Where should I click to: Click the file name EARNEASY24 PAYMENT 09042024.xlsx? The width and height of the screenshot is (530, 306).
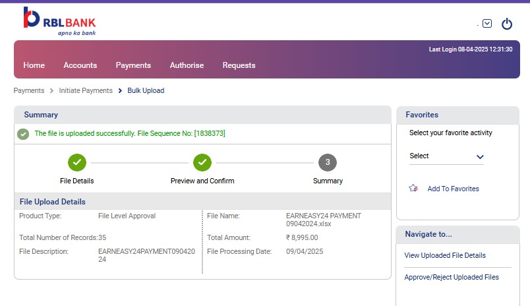[324, 220]
